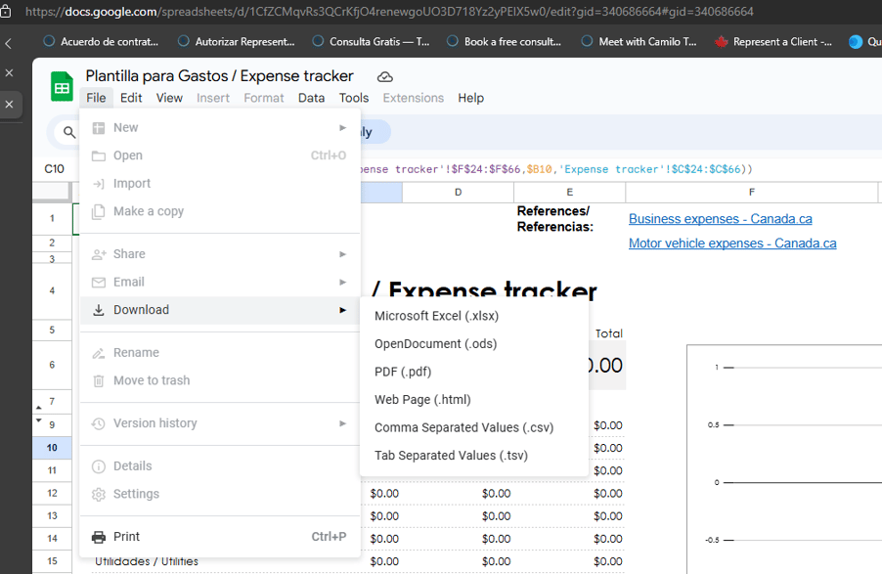Click the browser address bar URL
The image size is (882, 574).
coord(389,12)
